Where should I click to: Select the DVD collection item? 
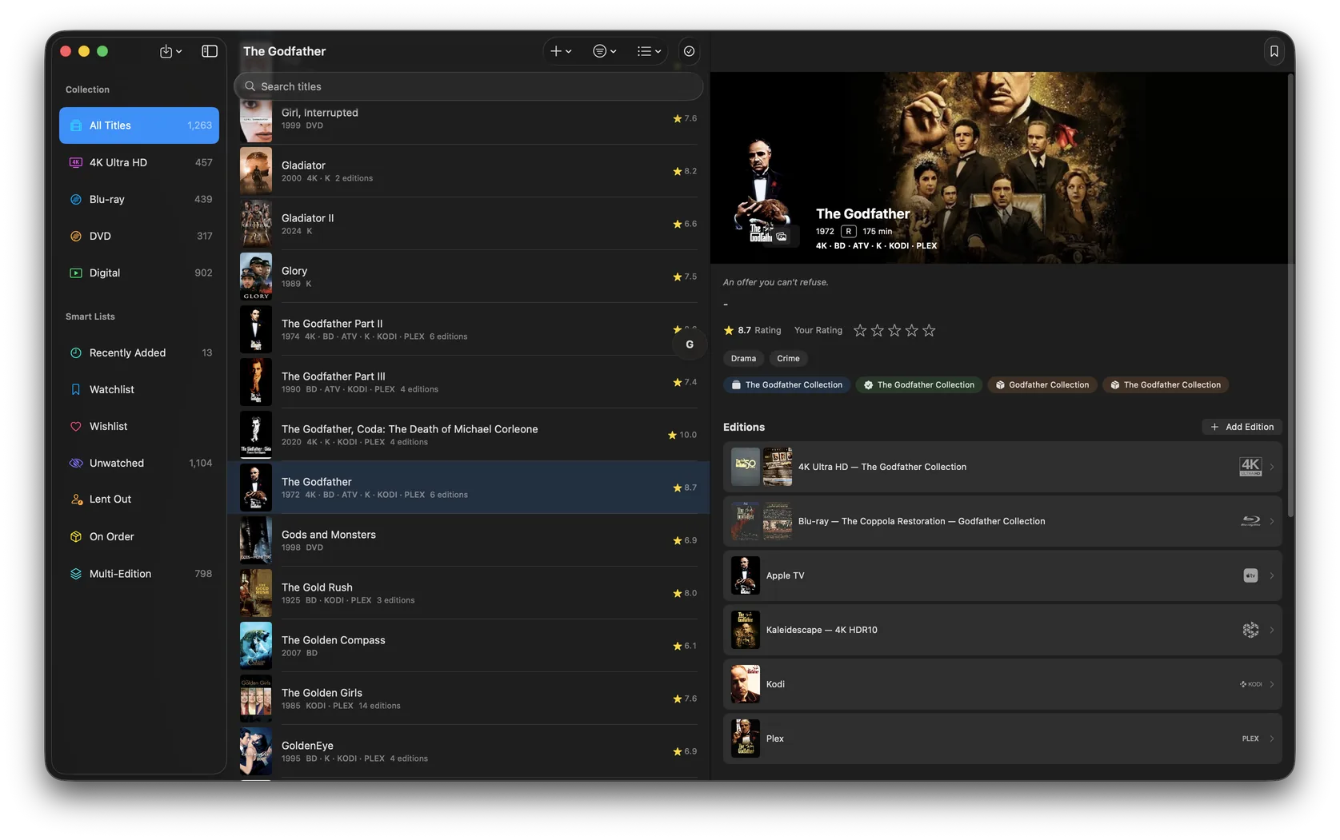tap(139, 236)
